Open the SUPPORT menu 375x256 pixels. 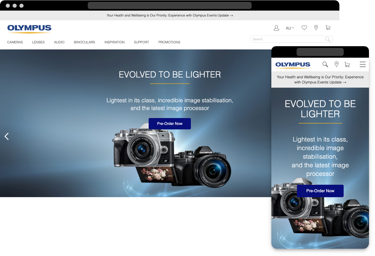[142, 42]
